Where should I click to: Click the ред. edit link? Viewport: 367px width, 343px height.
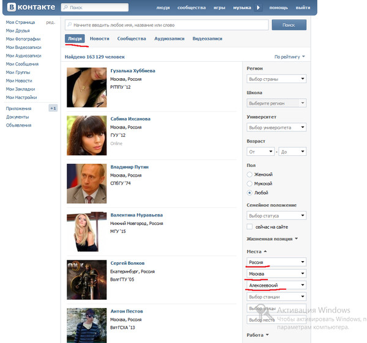(x=51, y=22)
